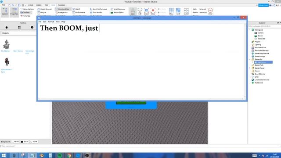Viewport: 281px width, 158px height.
Task: Expand the StarterPlayer node in Explorer
Action: (x=250, y=68)
